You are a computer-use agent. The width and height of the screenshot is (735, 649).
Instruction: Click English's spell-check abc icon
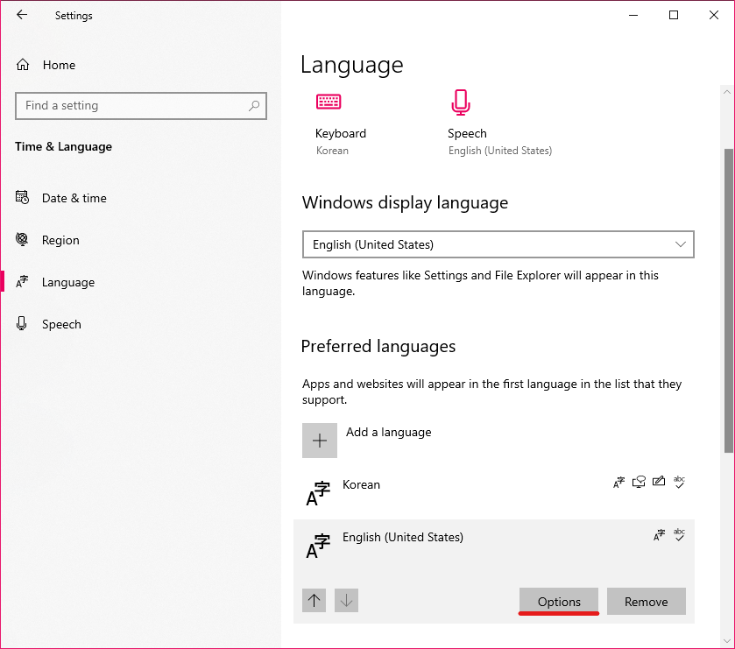tap(679, 534)
